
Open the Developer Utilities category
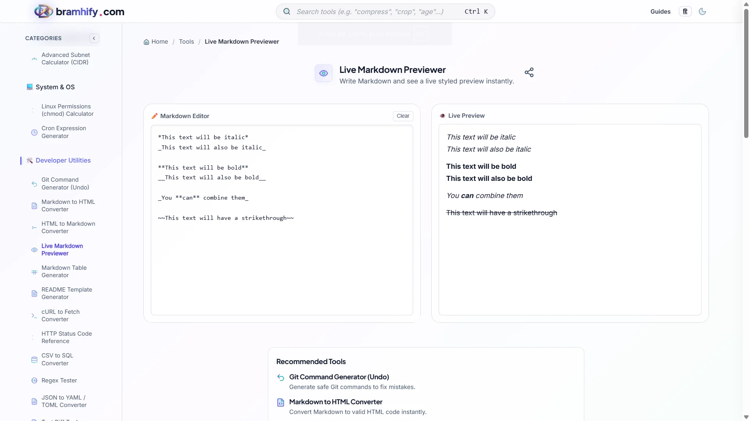tap(63, 161)
